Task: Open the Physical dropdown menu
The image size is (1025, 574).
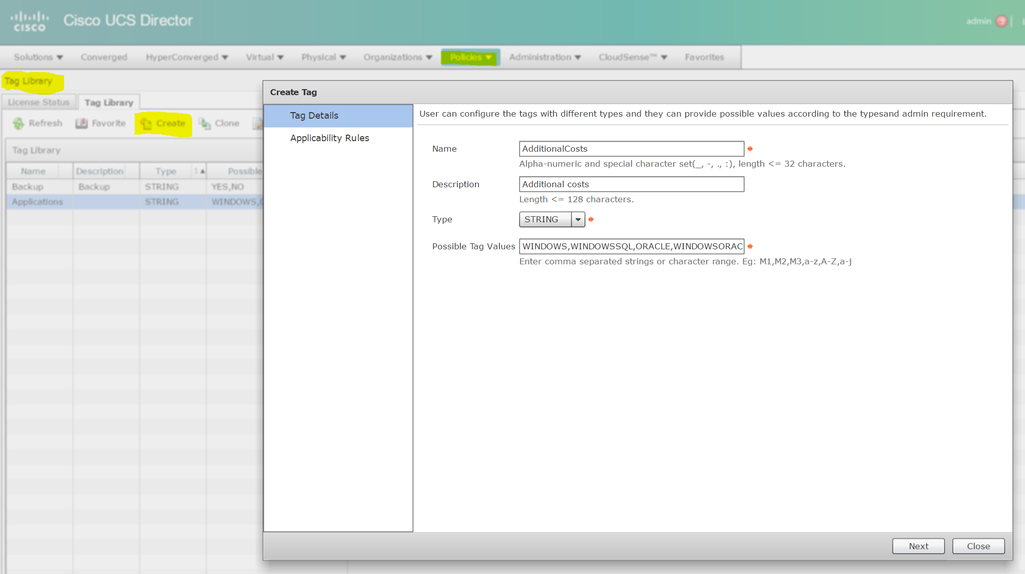Action: 323,57
